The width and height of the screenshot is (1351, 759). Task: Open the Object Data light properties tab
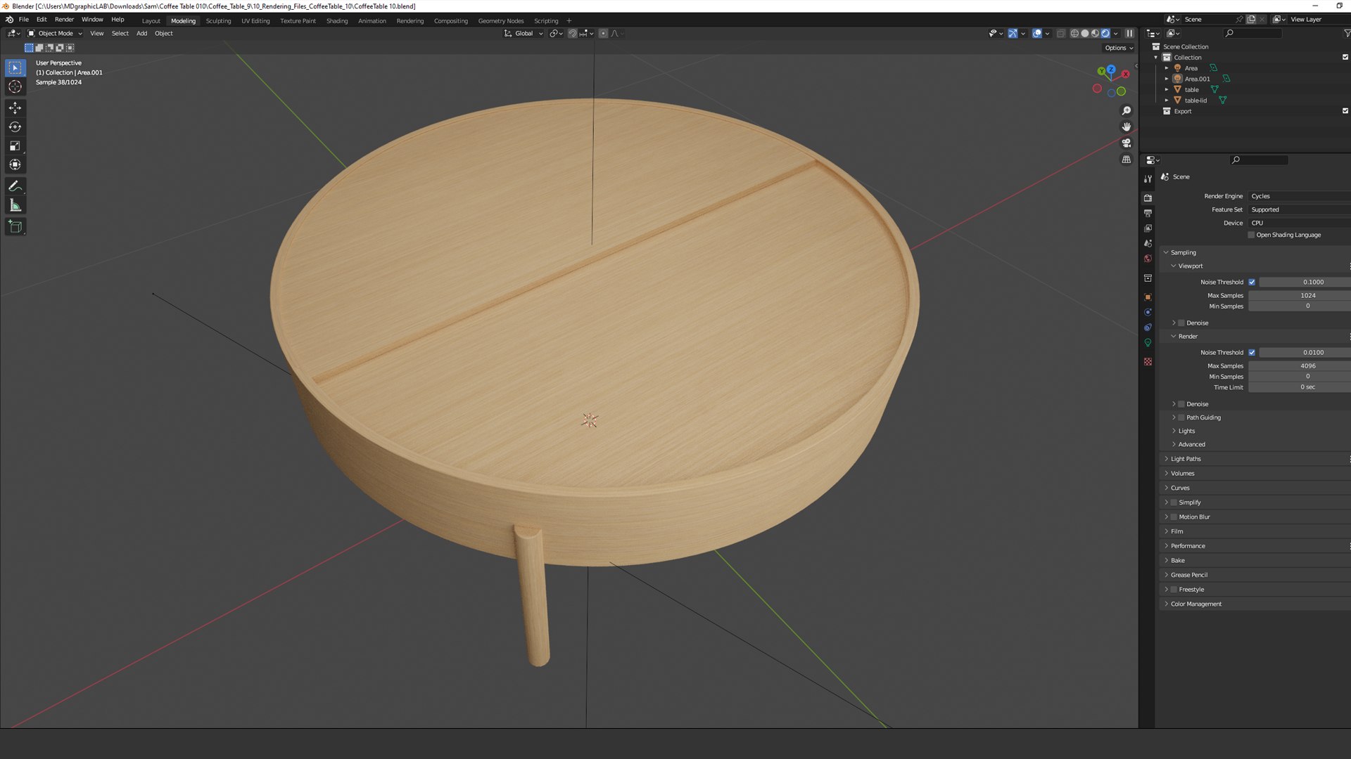[1148, 343]
